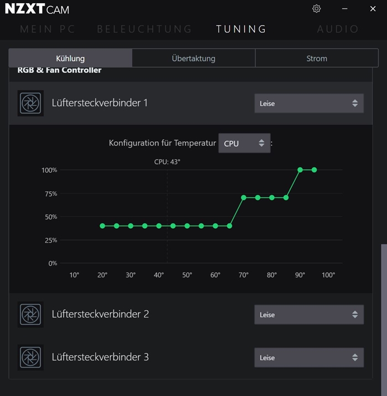Image resolution: width=387 pixels, height=396 pixels.
Task: Open the Leise dropdown for Lüftersteckverbinder 2
Action: (x=309, y=315)
